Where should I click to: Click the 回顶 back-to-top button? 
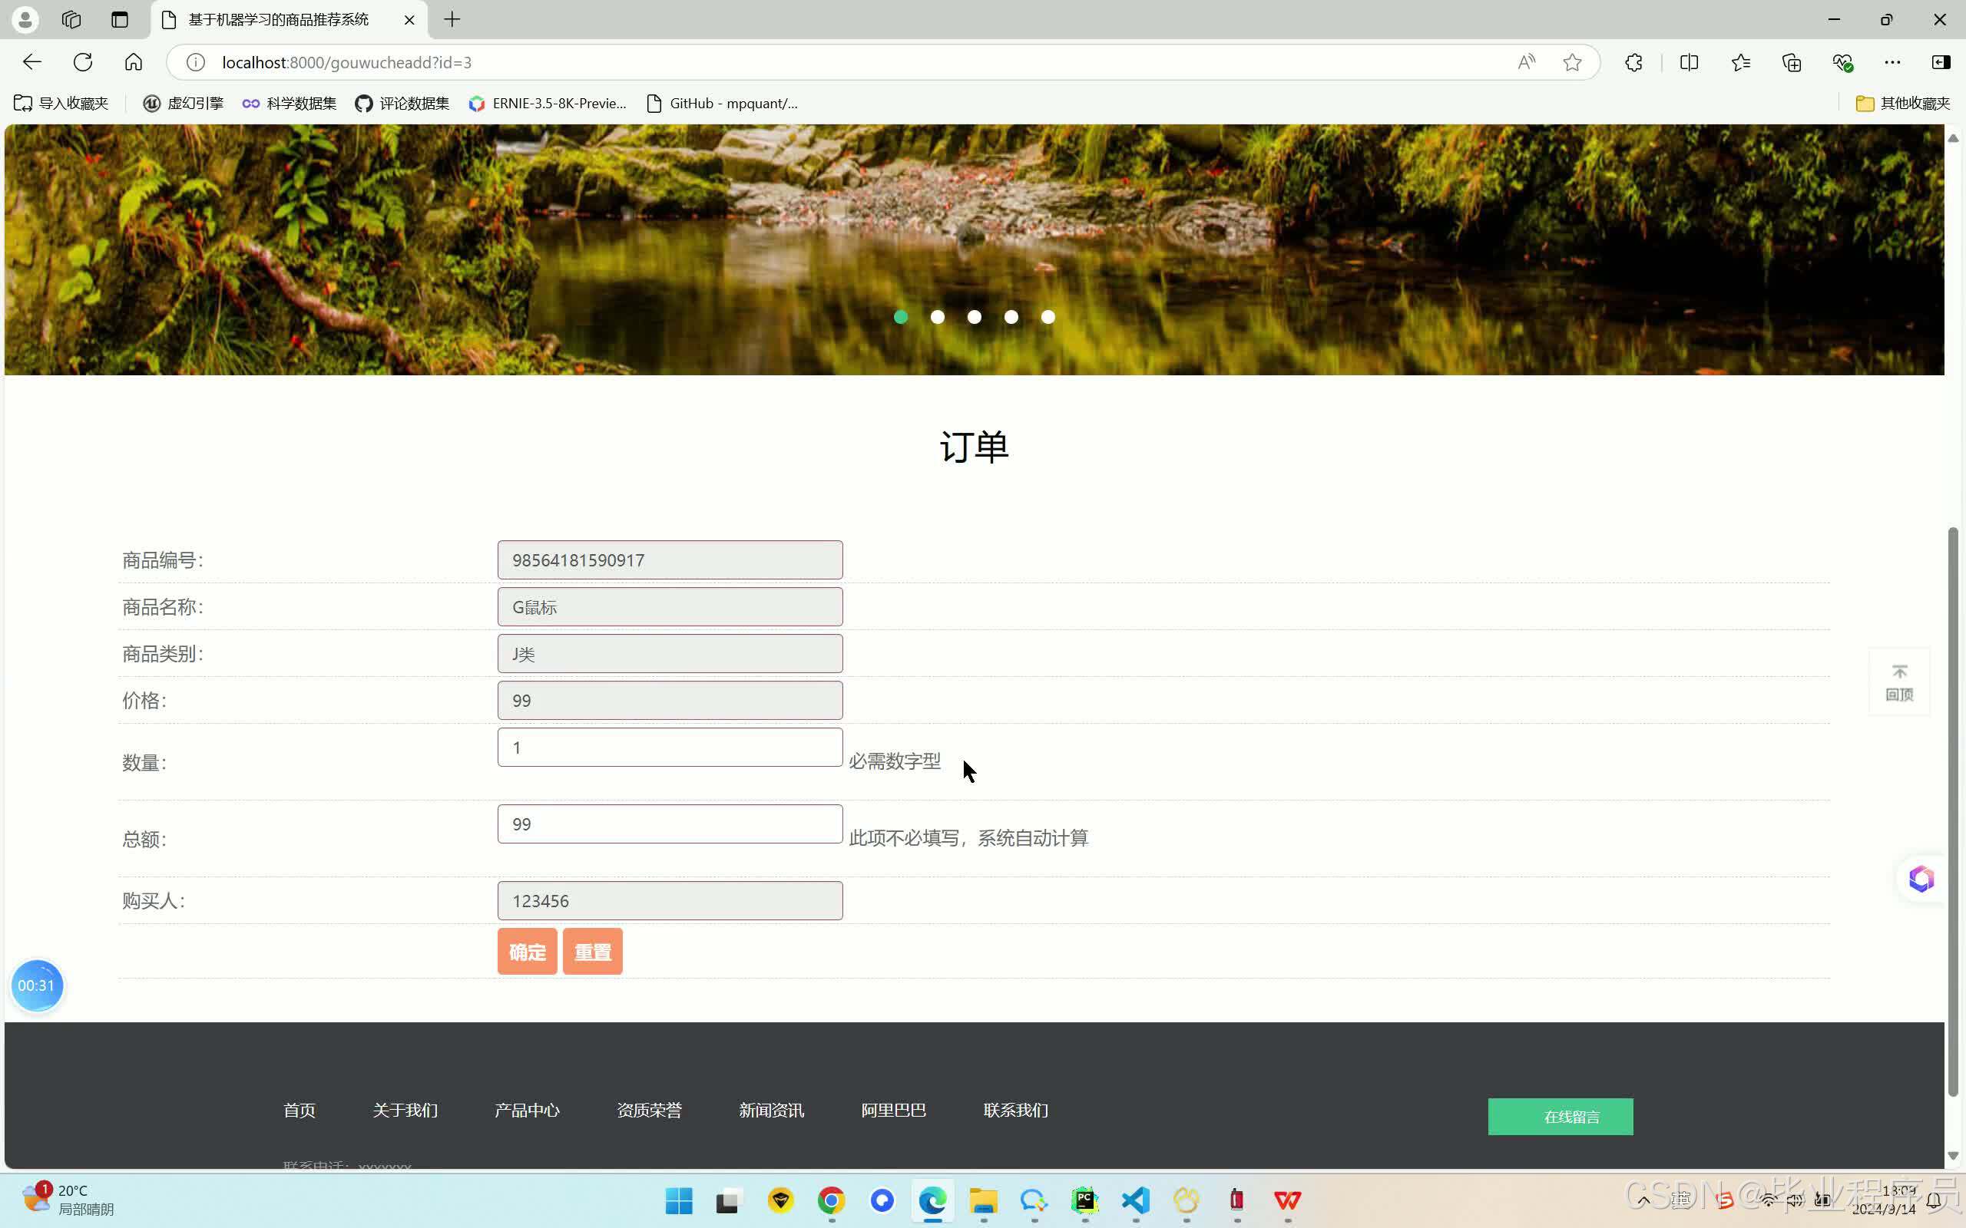pyautogui.click(x=1898, y=682)
